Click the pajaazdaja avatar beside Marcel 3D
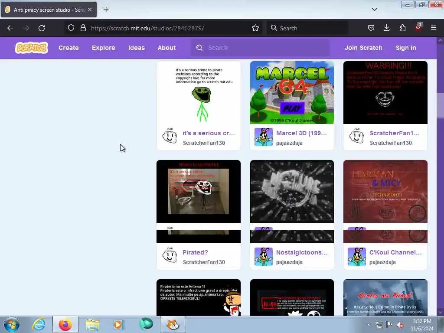The image size is (444, 333). point(263,137)
